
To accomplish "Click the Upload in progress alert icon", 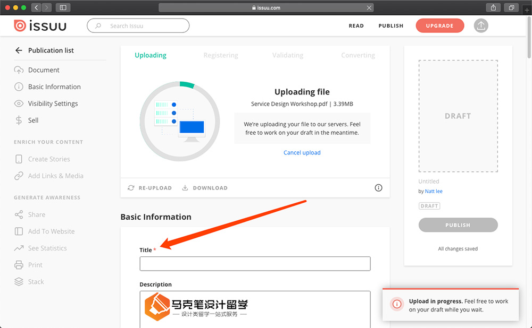I will pos(397,304).
